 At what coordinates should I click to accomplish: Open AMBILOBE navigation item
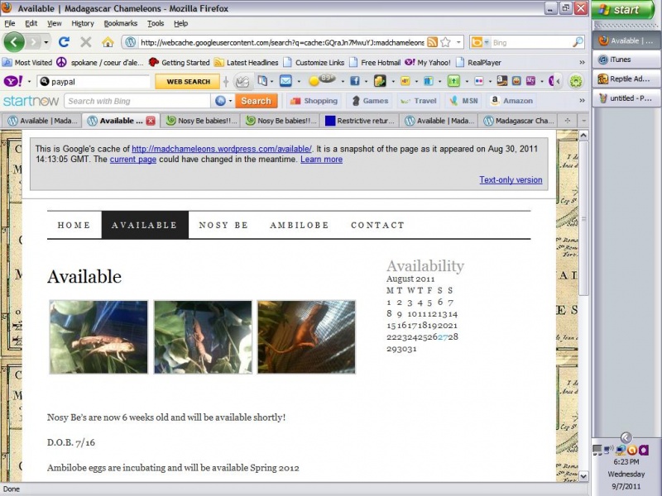pos(300,225)
